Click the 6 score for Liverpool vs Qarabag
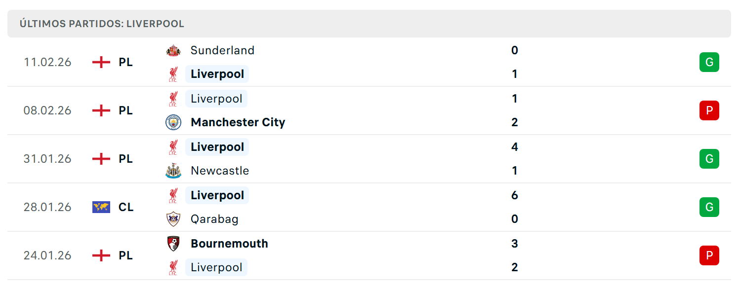Screen dimensions: 740x288 pos(515,195)
